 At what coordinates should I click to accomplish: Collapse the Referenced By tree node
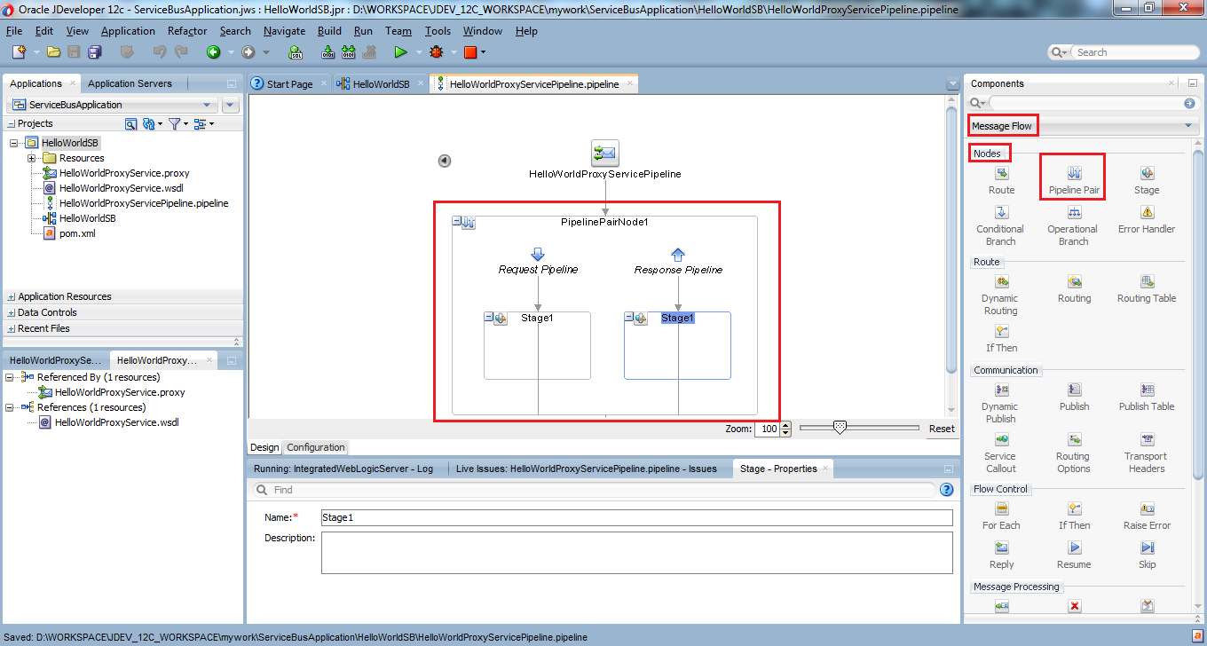point(11,377)
